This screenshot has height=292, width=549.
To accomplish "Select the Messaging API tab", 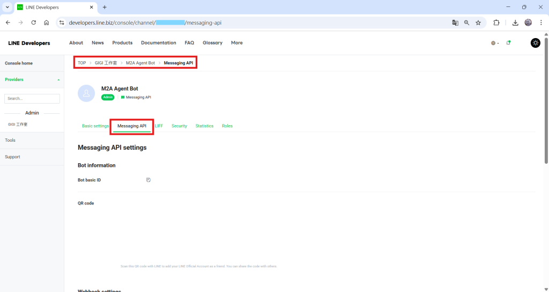I will [132, 126].
